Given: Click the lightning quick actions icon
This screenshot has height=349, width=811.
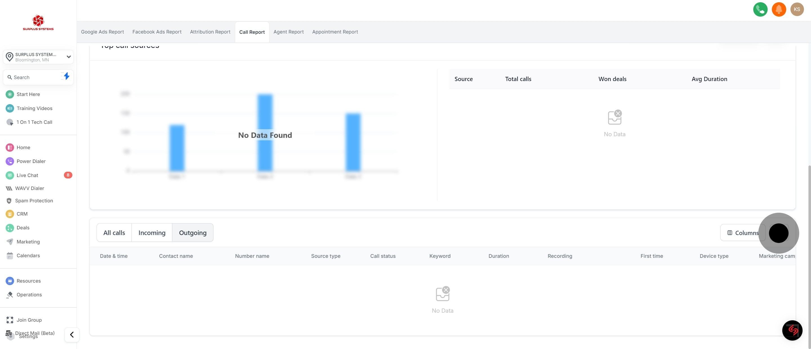Looking at the screenshot, I should point(66,77).
